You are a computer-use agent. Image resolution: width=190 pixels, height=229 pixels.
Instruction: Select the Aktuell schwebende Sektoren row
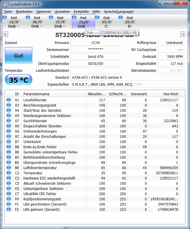[93, 184]
